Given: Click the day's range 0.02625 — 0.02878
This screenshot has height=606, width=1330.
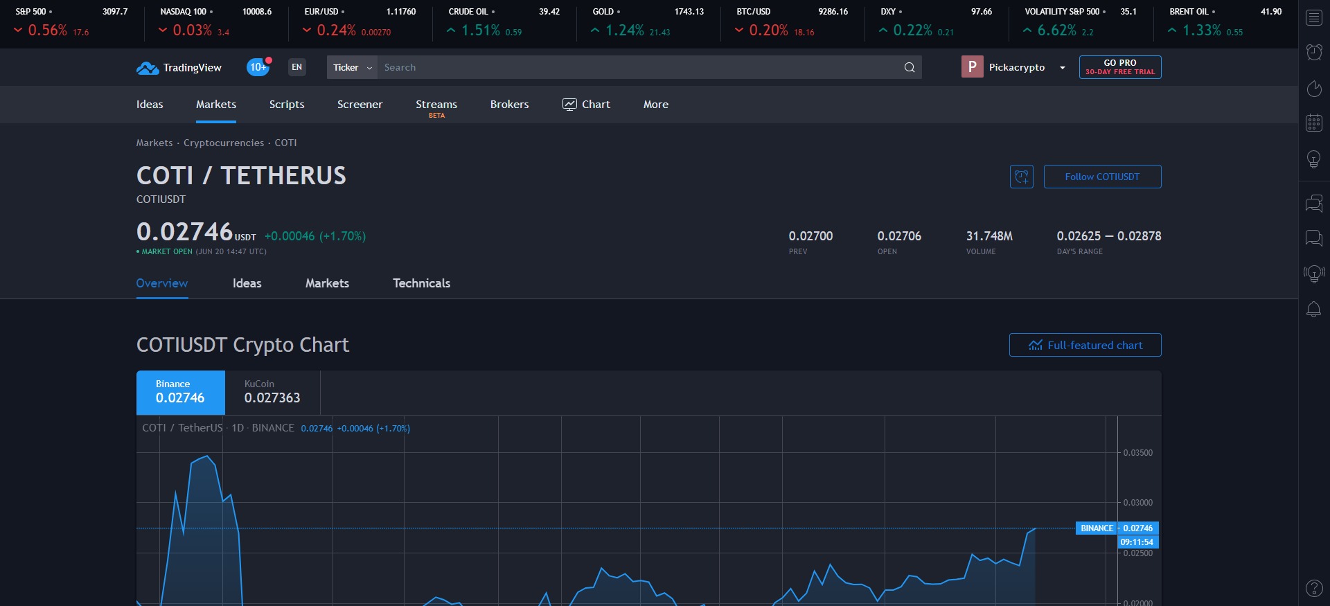Looking at the screenshot, I should pos(1109,236).
